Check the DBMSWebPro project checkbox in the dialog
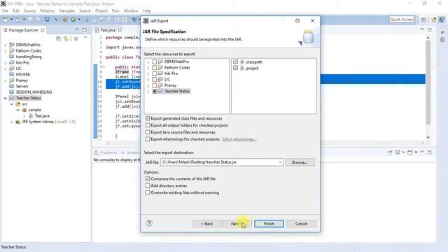448x252 pixels. pyautogui.click(x=155, y=62)
